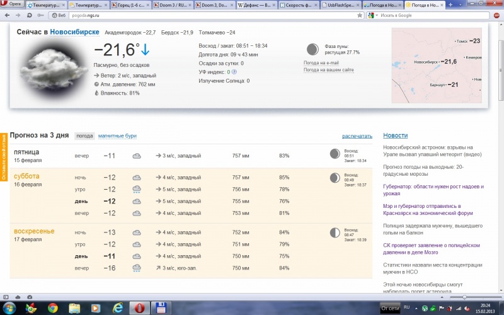Open the Opera main menu button
Screen dimensions: 504x315
click(x=12, y=4)
